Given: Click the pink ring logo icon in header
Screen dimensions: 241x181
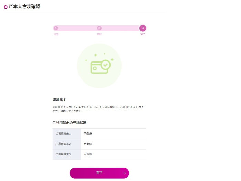Looking at the screenshot, I should coord(6,7).
